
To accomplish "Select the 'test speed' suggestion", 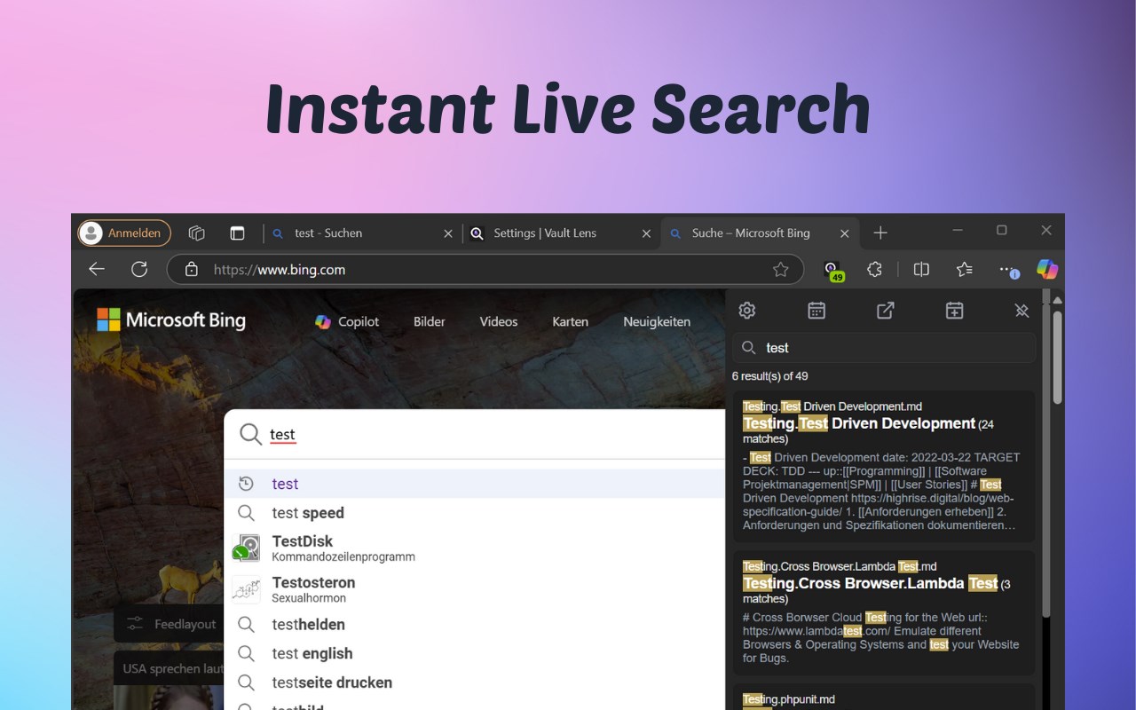I will [x=475, y=513].
